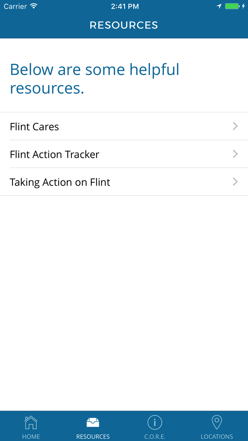Click the Wi-Fi signal icon in status bar
The height and width of the screenshot is (441, 248).
coord(34,6)
